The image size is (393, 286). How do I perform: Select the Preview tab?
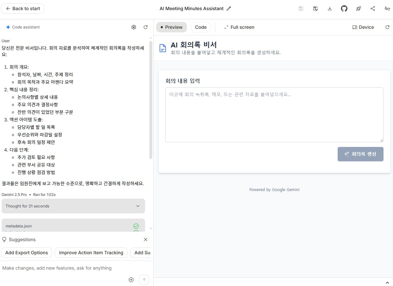coord(171,27)
